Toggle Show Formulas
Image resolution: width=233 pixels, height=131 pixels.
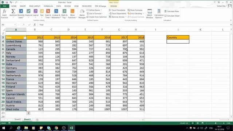135,10
